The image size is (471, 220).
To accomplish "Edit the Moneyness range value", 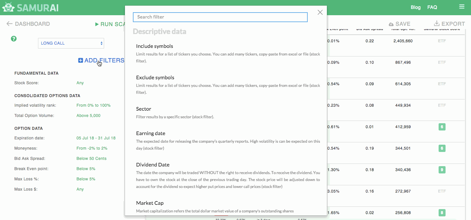I will pos(92,148).
